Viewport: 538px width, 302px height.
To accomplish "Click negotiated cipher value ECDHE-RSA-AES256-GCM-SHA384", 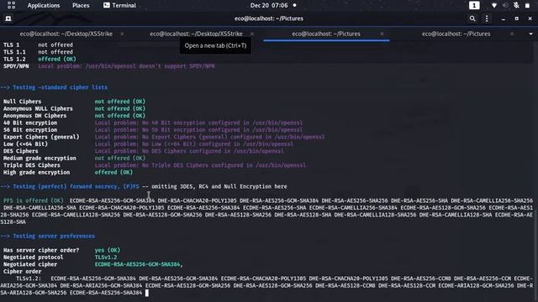I will pos(138,264).
